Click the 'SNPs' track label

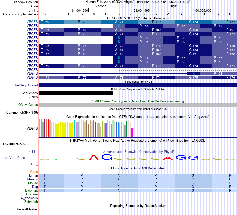click(x=34, y=97)
